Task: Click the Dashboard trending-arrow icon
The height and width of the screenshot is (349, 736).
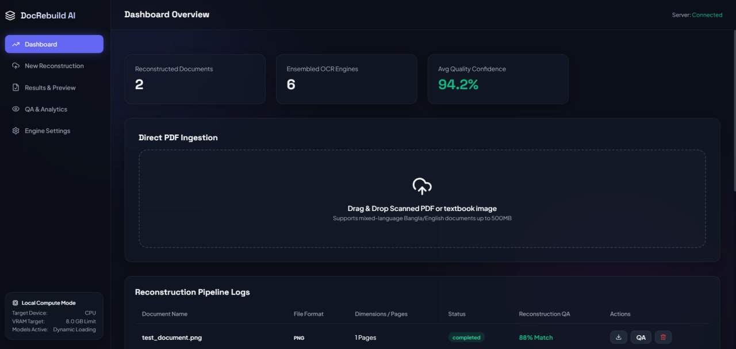Action: (x=16, y=44)
